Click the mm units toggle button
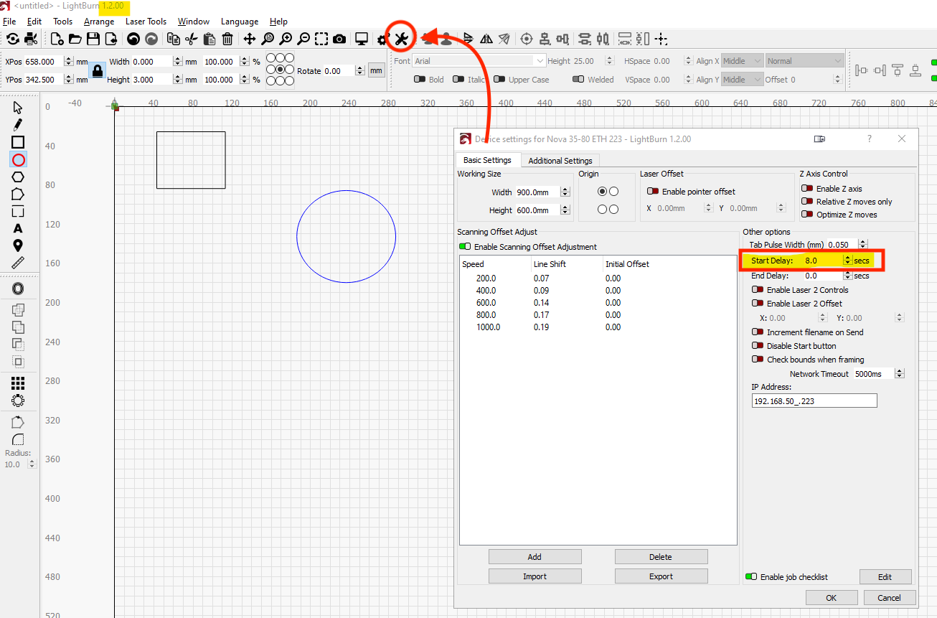937x618 pixels. coord(376,70)
